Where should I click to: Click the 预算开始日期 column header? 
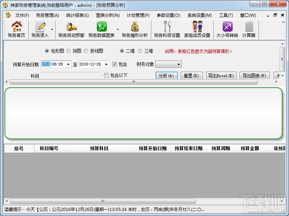pos(153,148)
